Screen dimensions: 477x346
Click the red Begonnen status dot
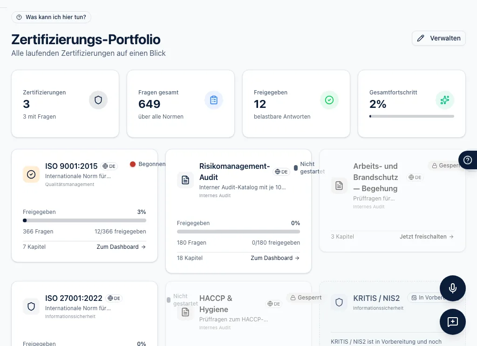click(133, 164)
